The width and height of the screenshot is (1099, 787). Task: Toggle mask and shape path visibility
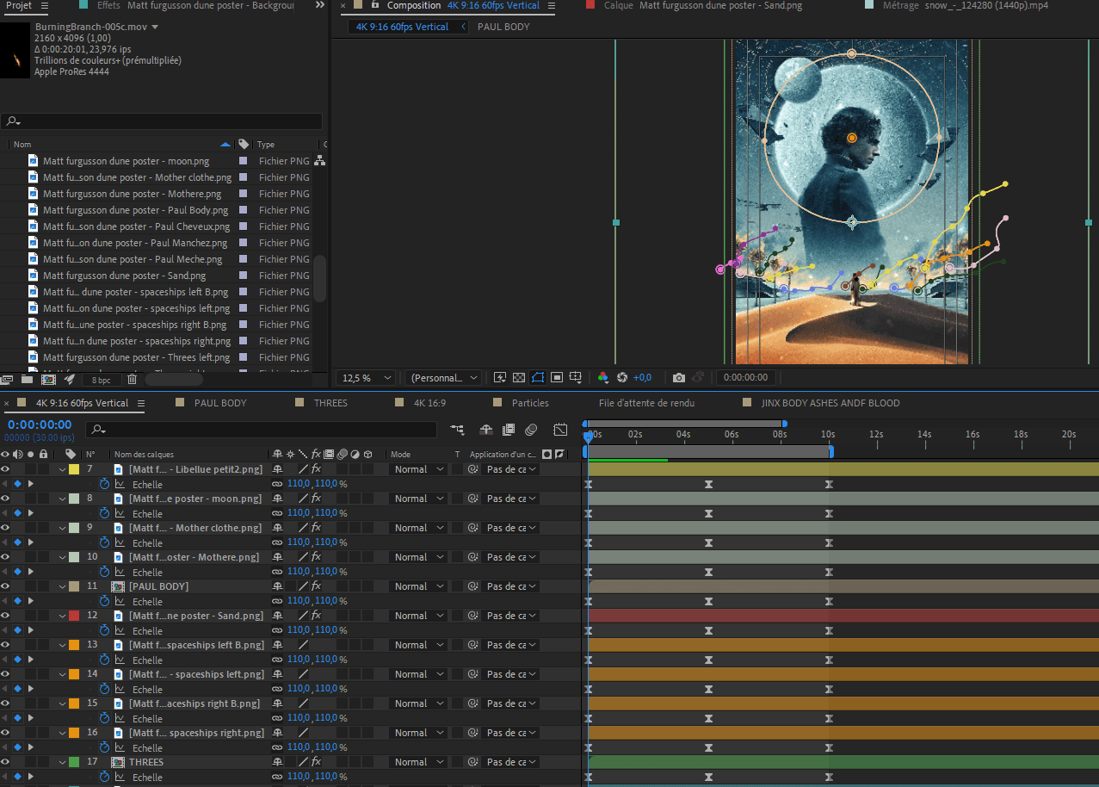(x=538, y=378)
